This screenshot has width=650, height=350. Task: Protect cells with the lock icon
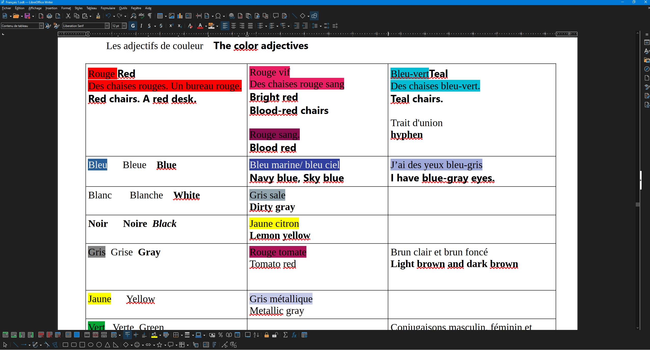coord(266,335)
